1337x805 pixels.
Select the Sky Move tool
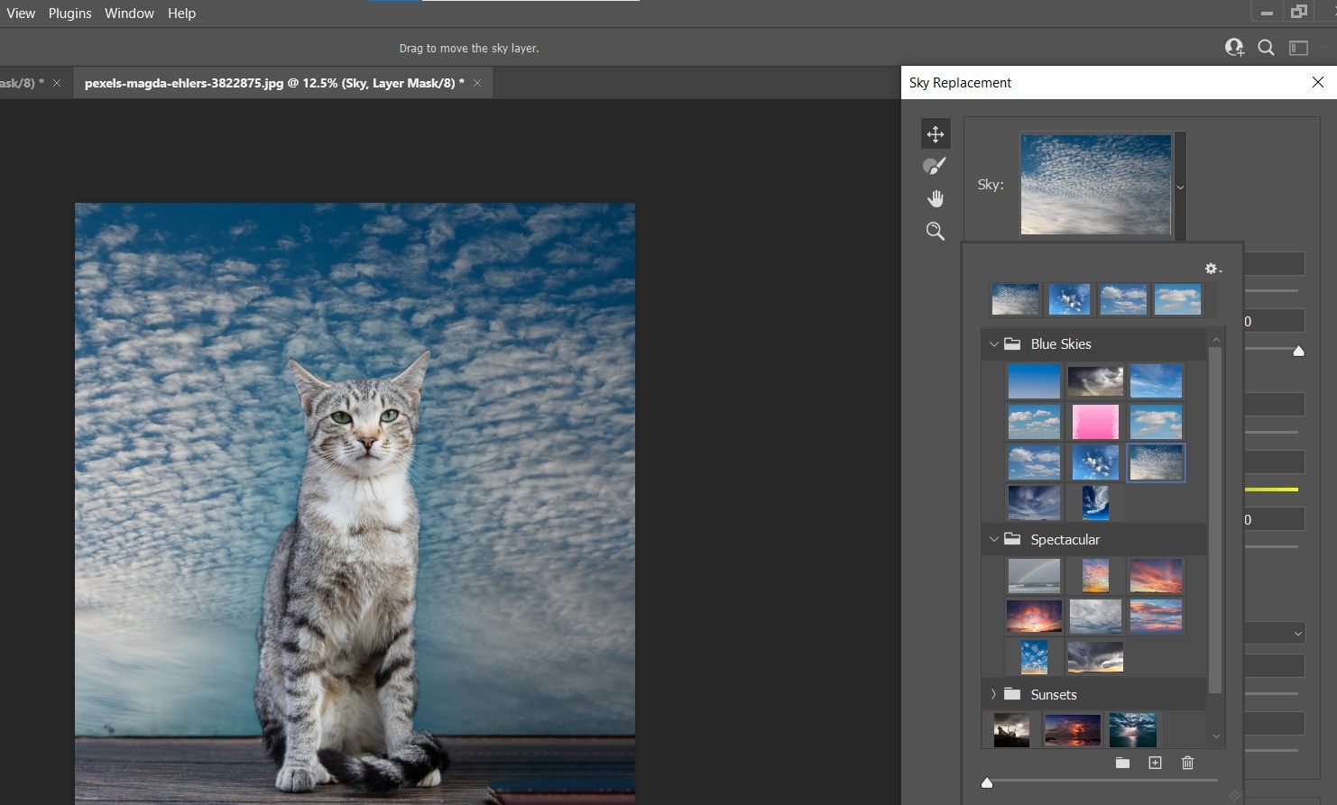point(935,134)
